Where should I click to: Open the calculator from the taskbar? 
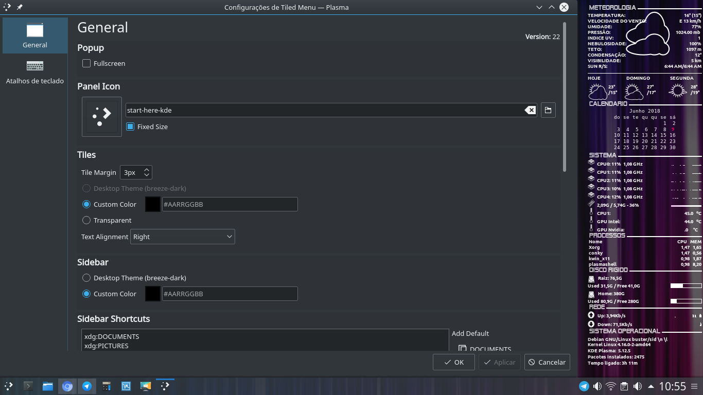click(106, 386)
